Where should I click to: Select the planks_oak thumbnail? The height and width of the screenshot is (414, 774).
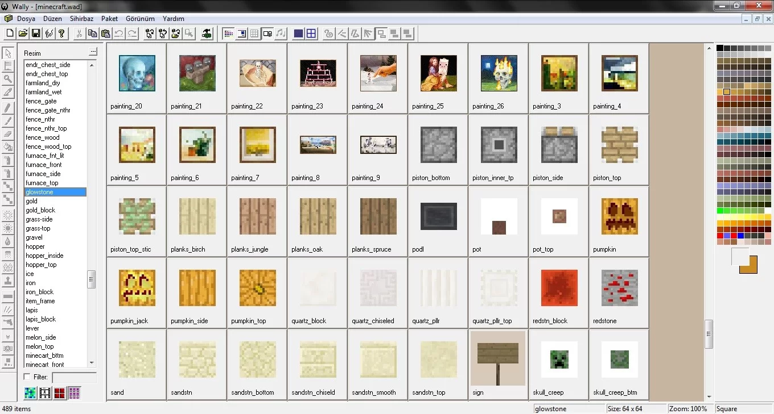[x=318, y=216]
